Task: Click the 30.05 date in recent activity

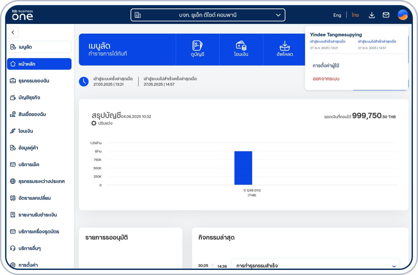Action: pyautogui.click(x=203, y=266)
